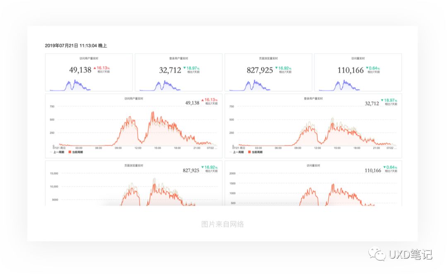The height and width of the screenshot is (274, 447).
Task: Open the purple sparkline in 访问用户量 summary card
Action: coord(70,85)
